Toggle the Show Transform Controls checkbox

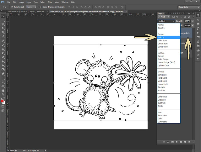point(41,7)
